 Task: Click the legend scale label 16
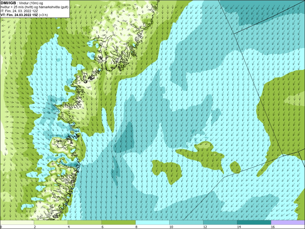coord(273,227)
